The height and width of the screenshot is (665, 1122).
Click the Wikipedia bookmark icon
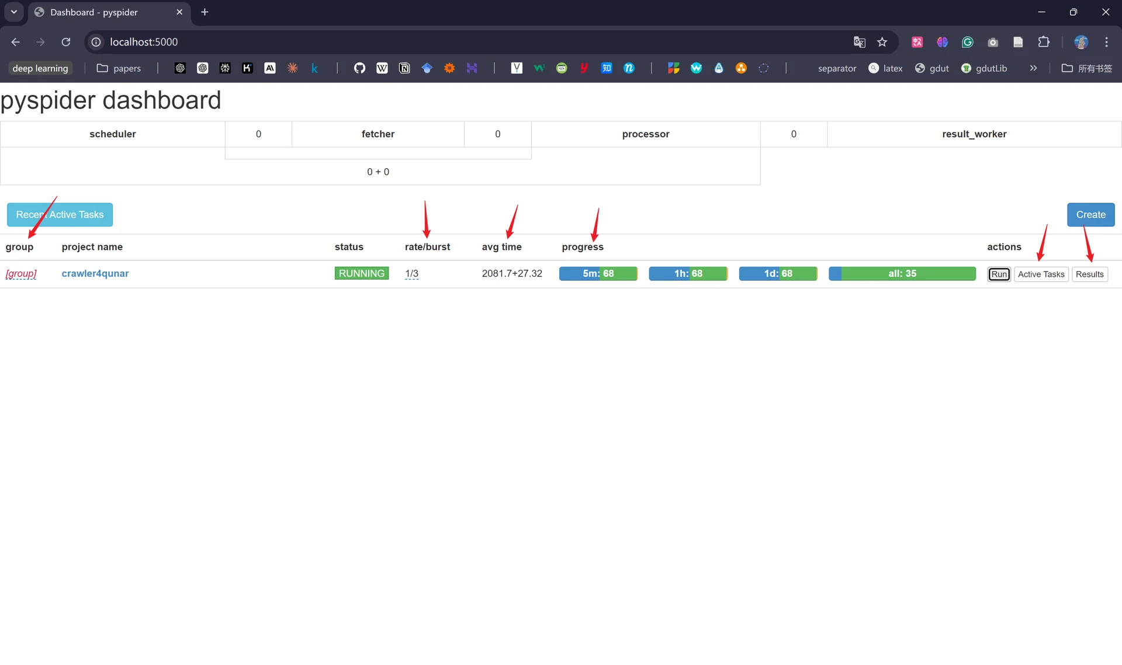(382, 68)
